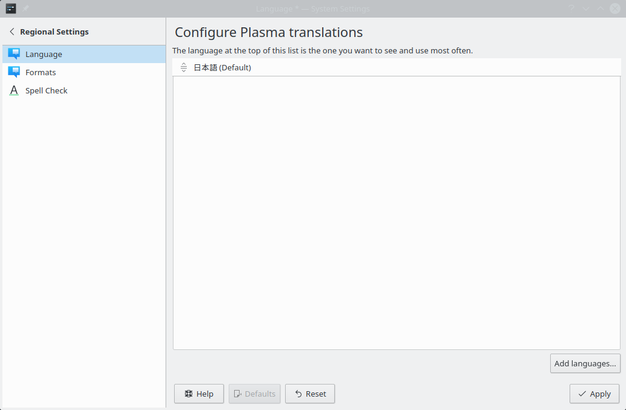Close the System Settings window
626x410 pixels.
pos(615,8)
